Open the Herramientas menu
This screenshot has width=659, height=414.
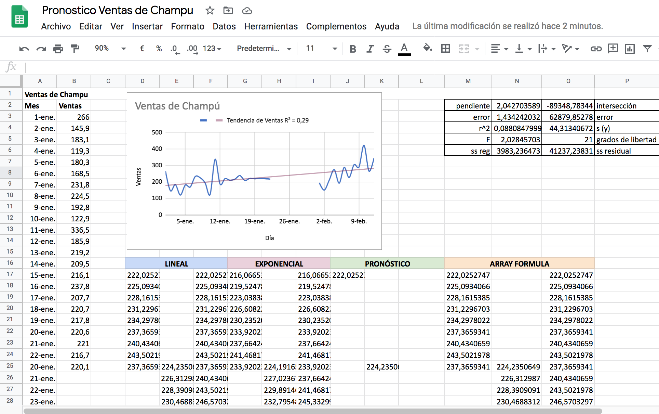271,26
